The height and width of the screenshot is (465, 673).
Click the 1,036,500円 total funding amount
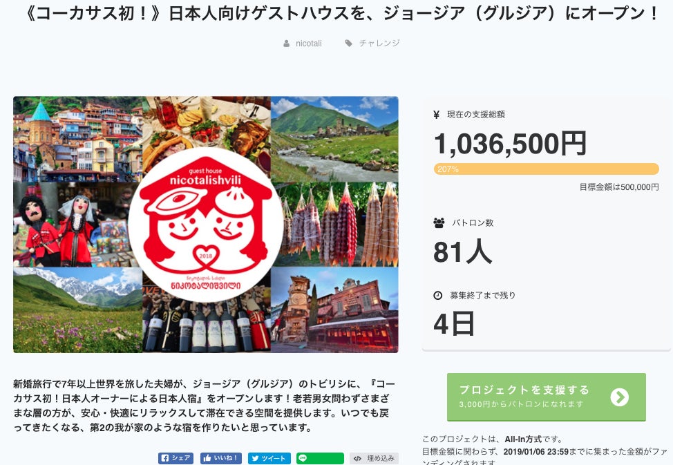coord(511,144)
